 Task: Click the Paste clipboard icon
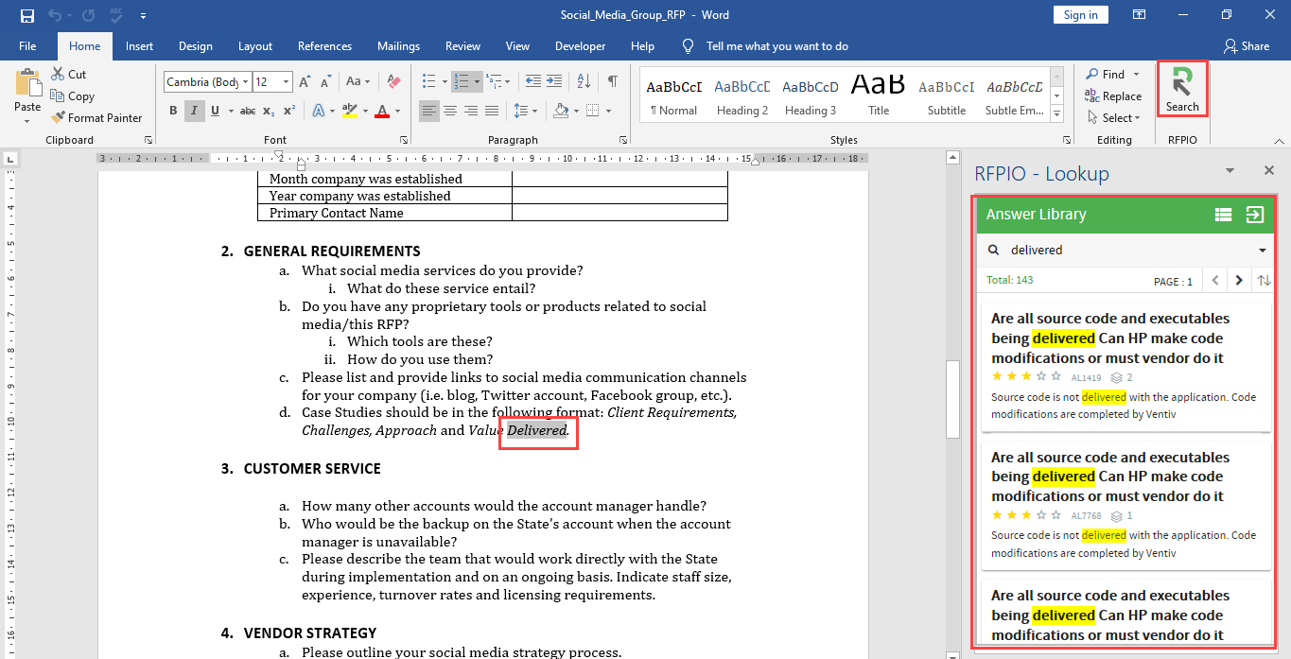click(28, 82)
